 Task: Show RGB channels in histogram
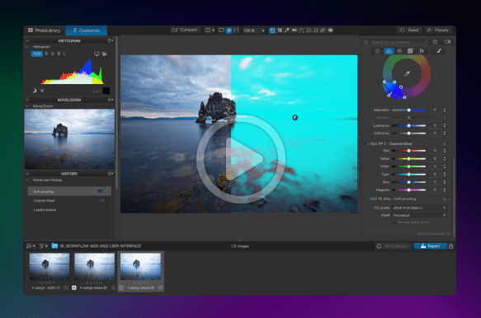click(37, 54)
